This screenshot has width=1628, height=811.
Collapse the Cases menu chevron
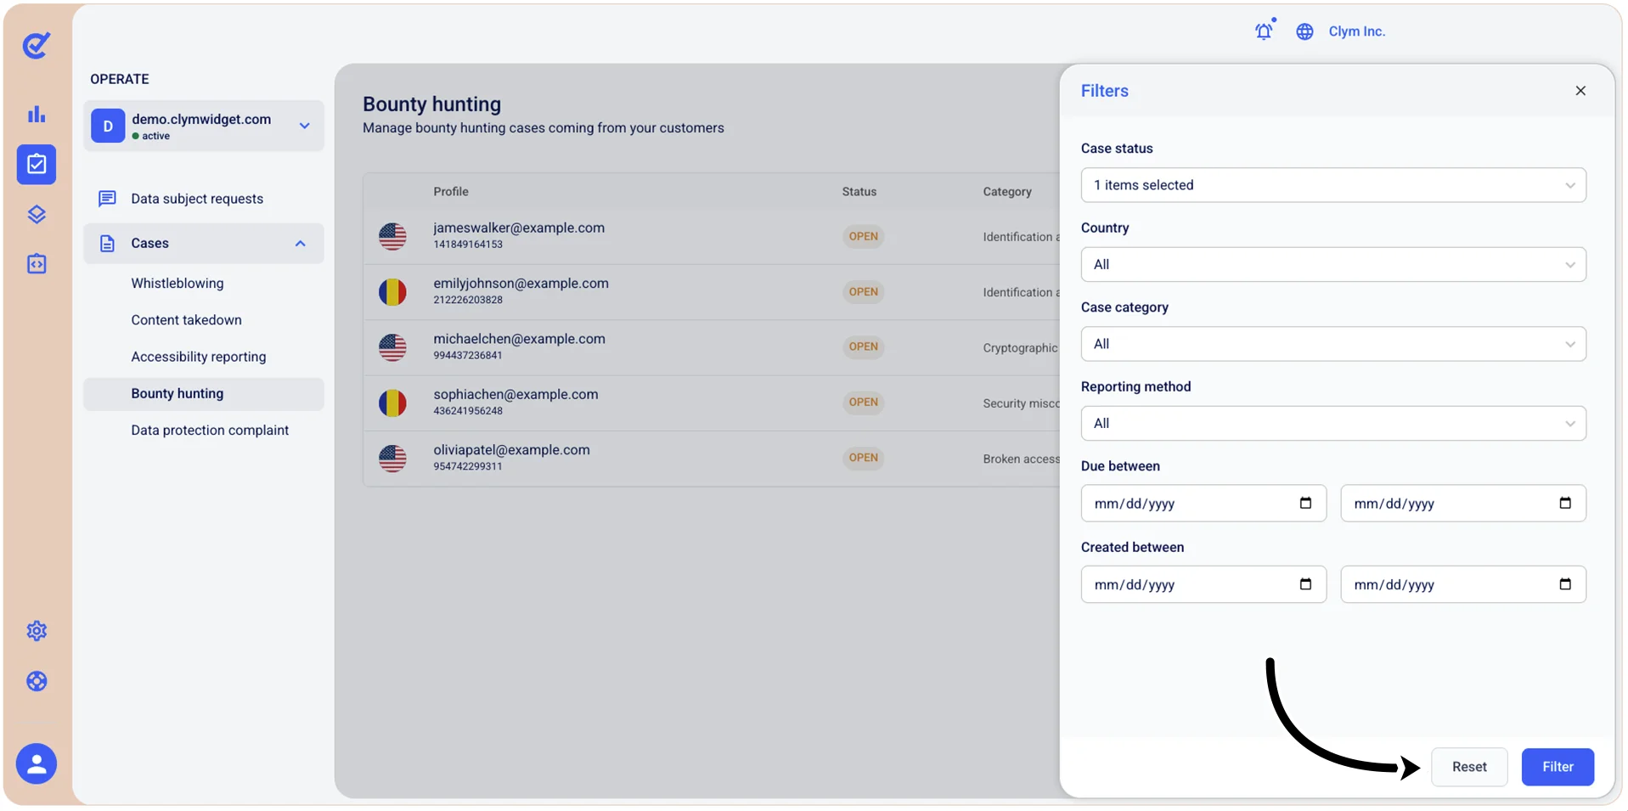(300, 244)
